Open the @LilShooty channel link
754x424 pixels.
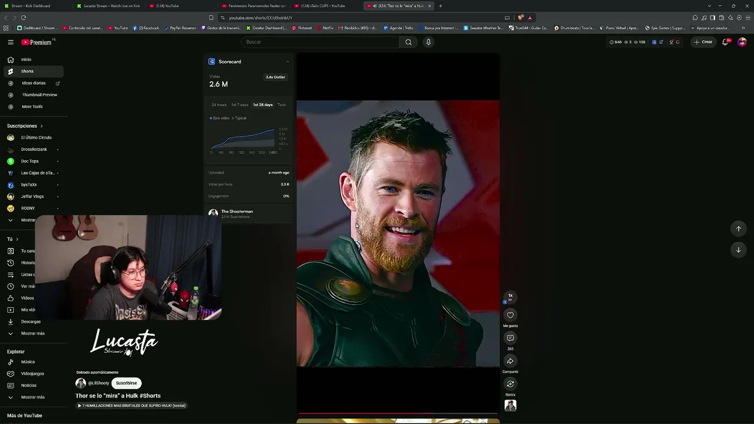98,383
